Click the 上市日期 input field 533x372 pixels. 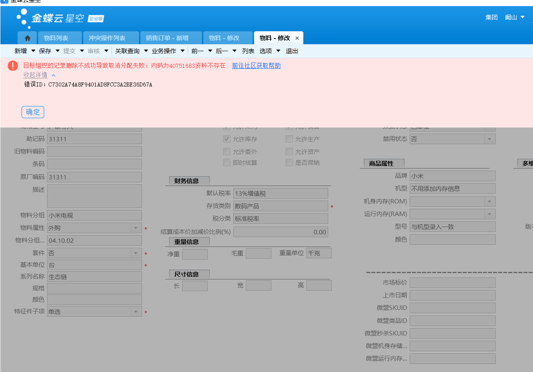click(453, 295)
